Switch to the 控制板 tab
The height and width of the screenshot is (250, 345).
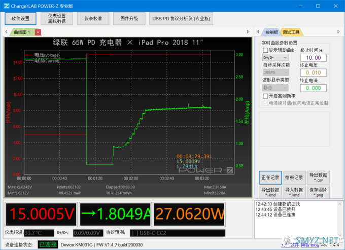click(271, 32)
